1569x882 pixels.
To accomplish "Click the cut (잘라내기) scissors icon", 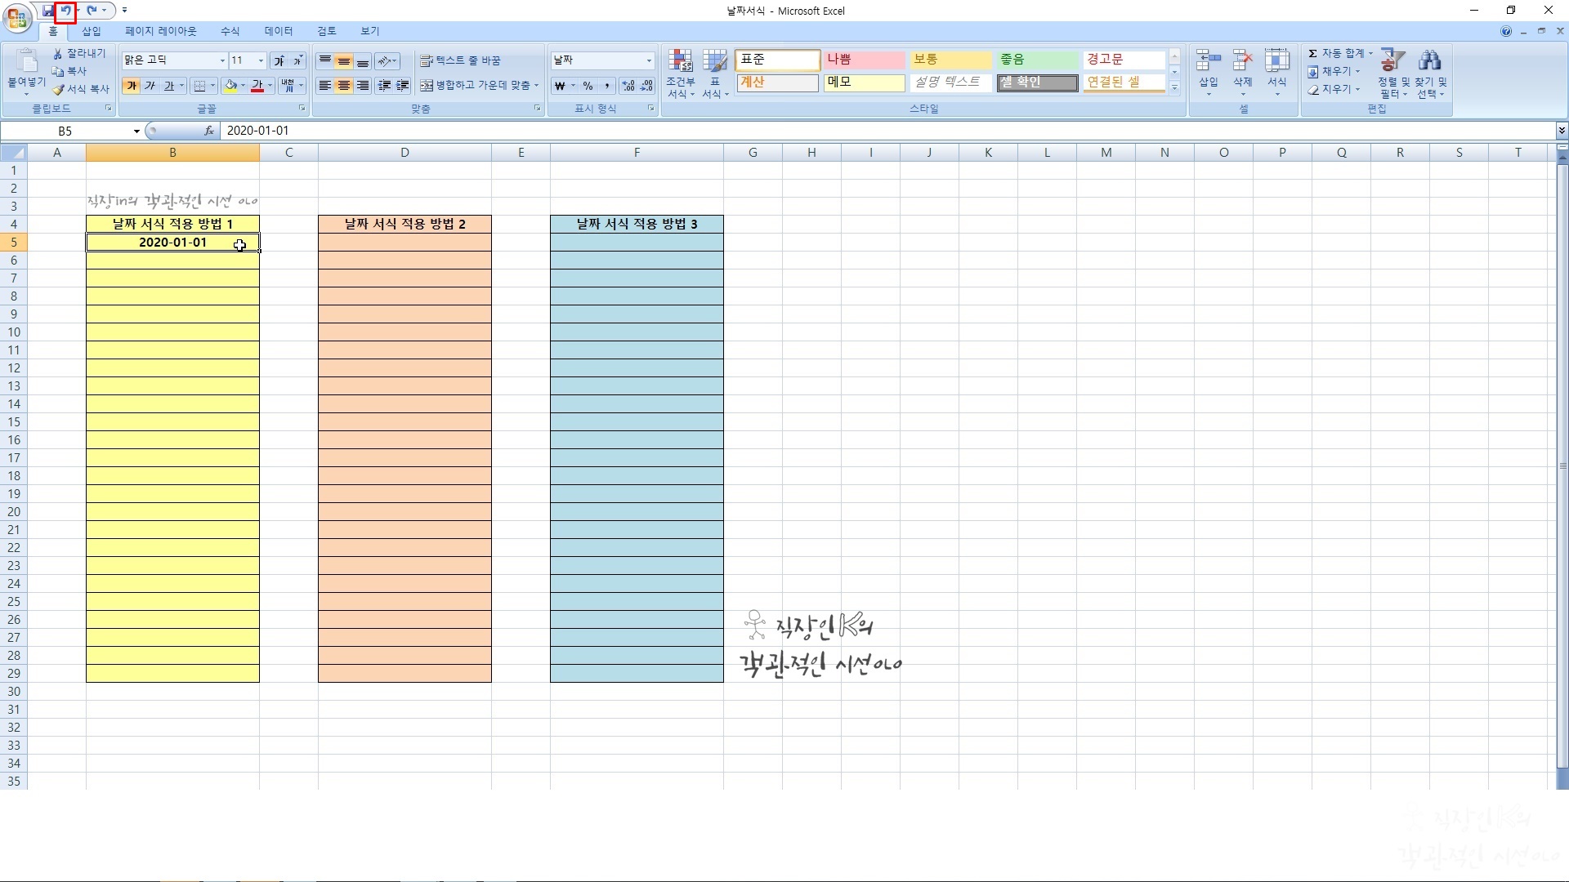I will click(x=58, y=53).
